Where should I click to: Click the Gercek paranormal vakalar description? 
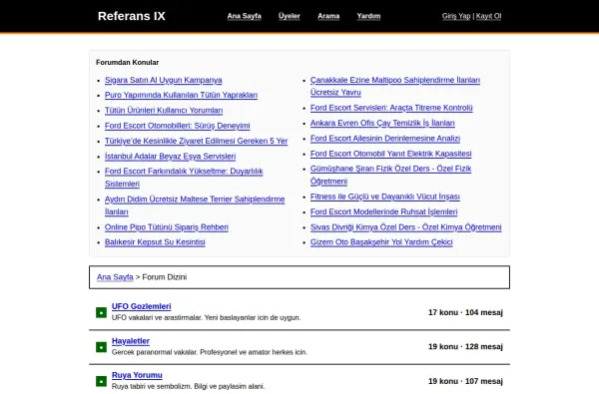210,352
